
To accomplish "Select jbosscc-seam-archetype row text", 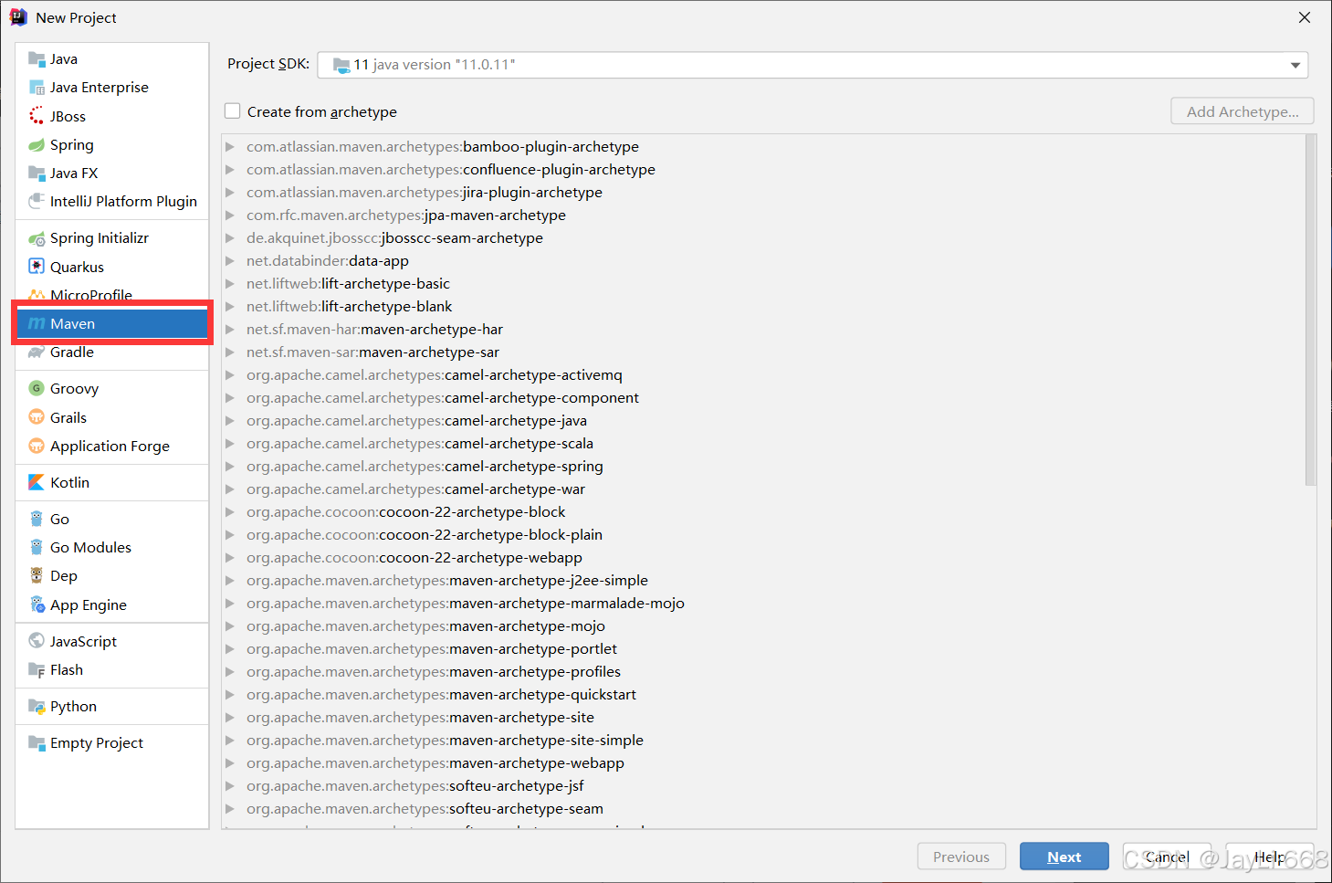I will 394,238.
